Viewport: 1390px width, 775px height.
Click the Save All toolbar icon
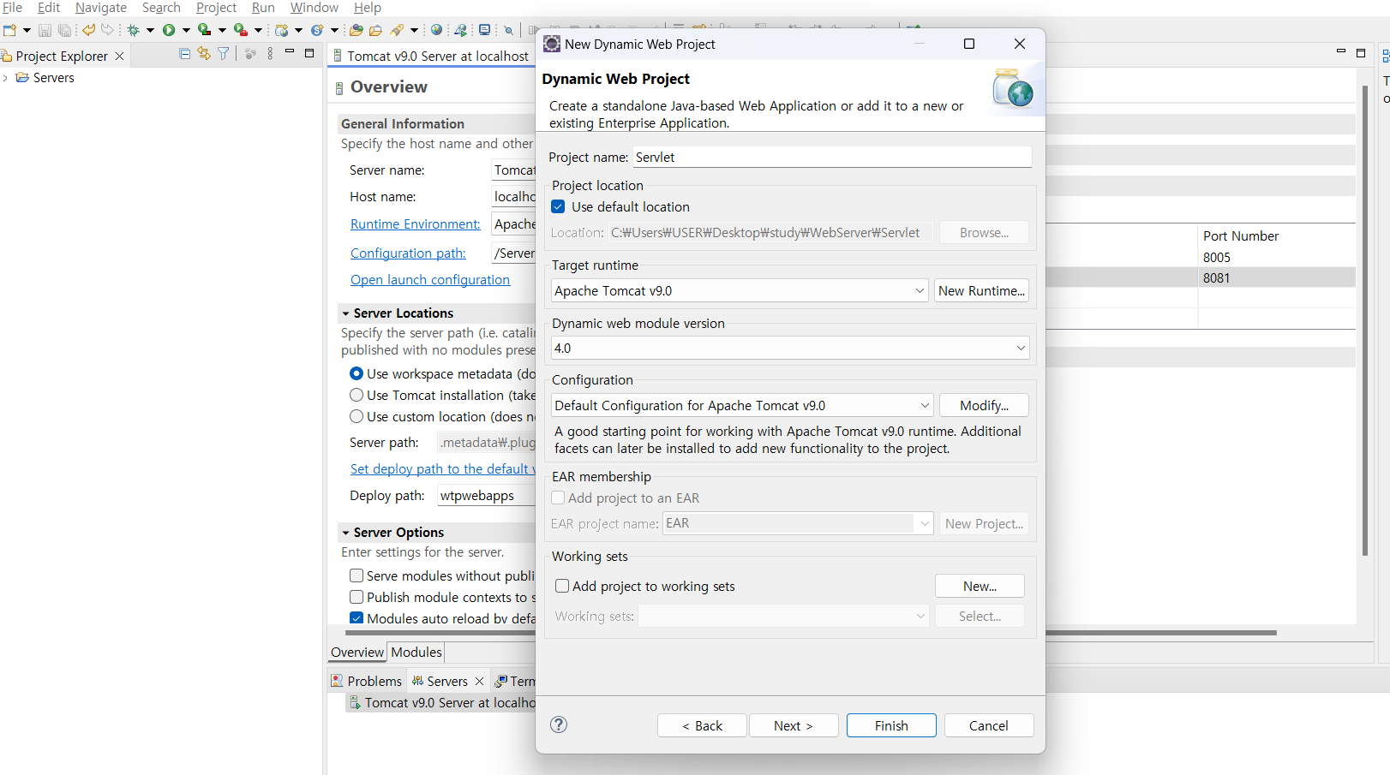tap(64, 30)
